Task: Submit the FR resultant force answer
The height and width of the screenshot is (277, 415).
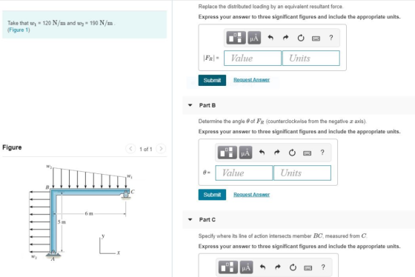Action: [x=212, y=80]
